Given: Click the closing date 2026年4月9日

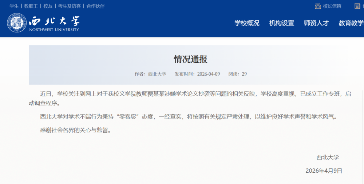Looking at the screenshot, I should coord(324,171).
